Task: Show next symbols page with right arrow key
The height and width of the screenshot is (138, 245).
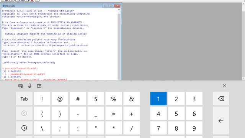Action: (x=24, y=128)
